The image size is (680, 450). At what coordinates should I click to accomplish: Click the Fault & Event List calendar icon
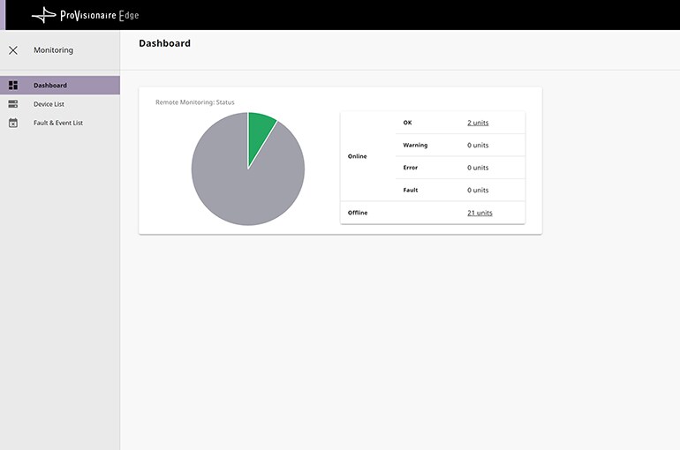point(13,123)
